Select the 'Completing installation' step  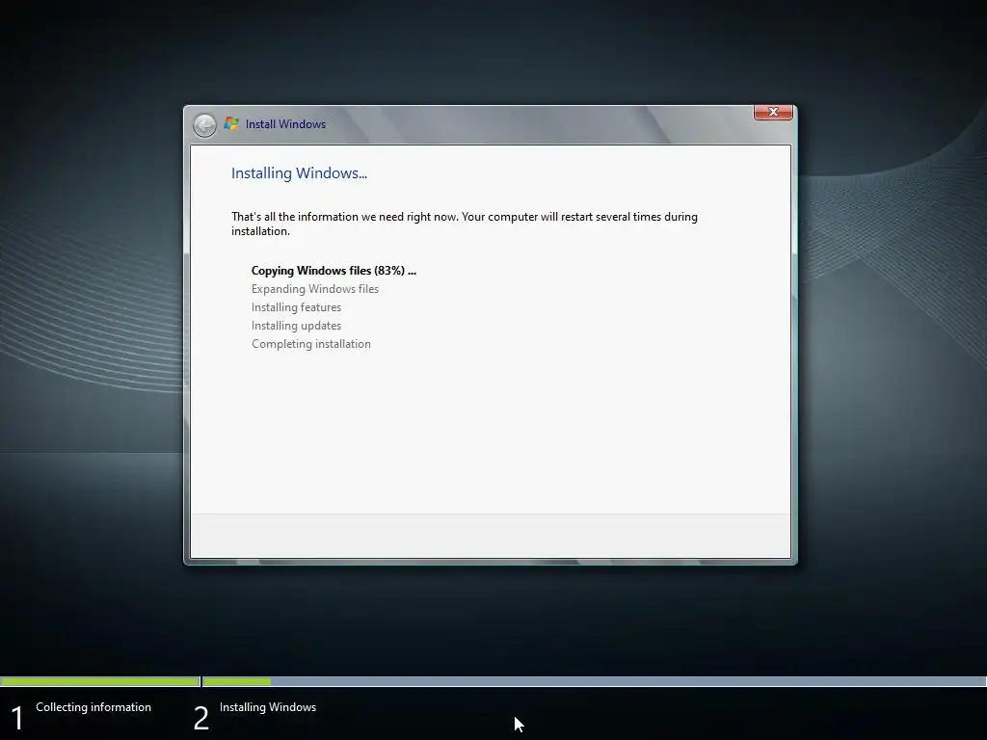[x=311, y=344]
